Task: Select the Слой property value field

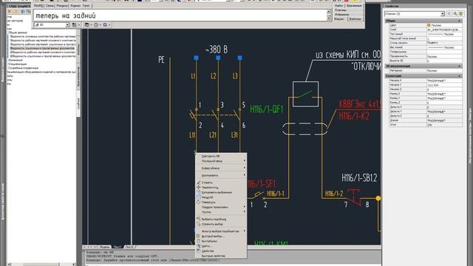Action: pos(444,30)
